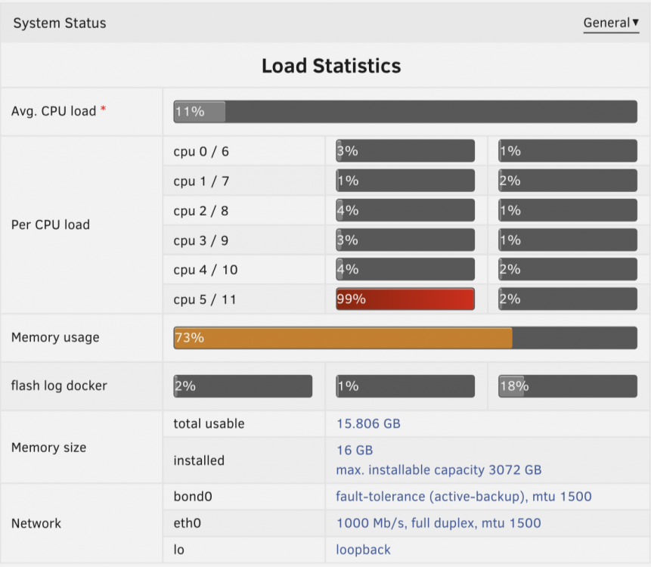
Task: Click the System Status panel title
Action: 60,23
